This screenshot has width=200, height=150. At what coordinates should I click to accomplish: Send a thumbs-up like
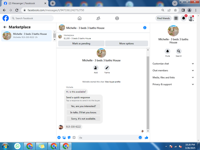pyautogui.click(x=146, y=138)
